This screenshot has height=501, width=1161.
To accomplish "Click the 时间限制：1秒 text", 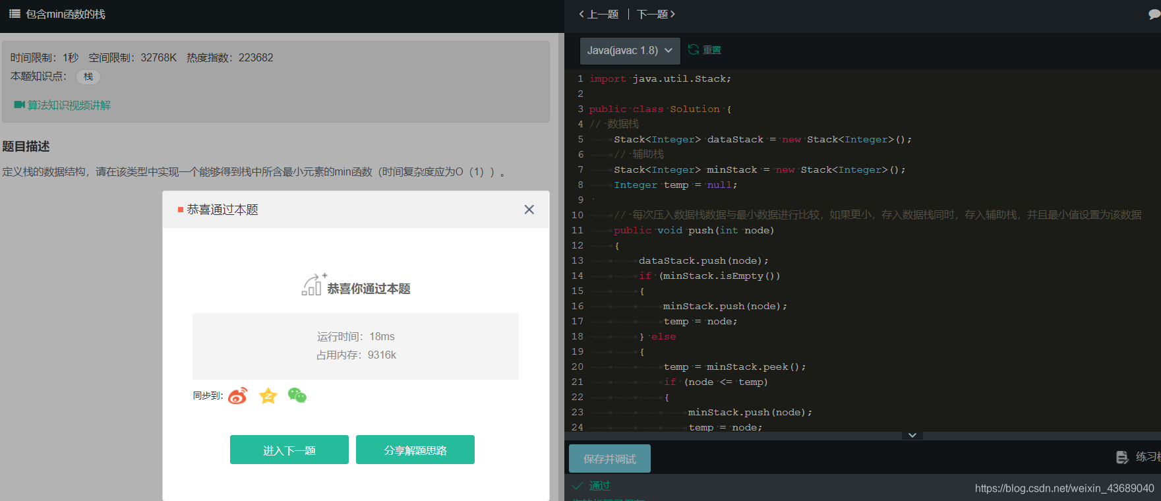I will point(44,57).
